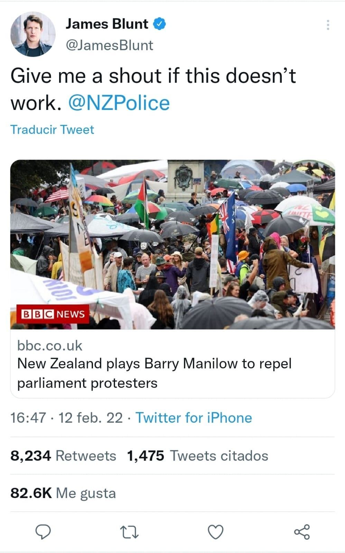View the 8,234 Retweets list
Viewport: 345px width, 553px height.
point(63,456)
